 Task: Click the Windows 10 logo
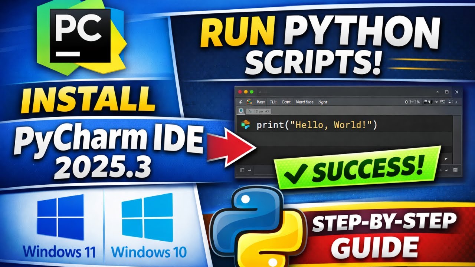[x=147, y=217]
